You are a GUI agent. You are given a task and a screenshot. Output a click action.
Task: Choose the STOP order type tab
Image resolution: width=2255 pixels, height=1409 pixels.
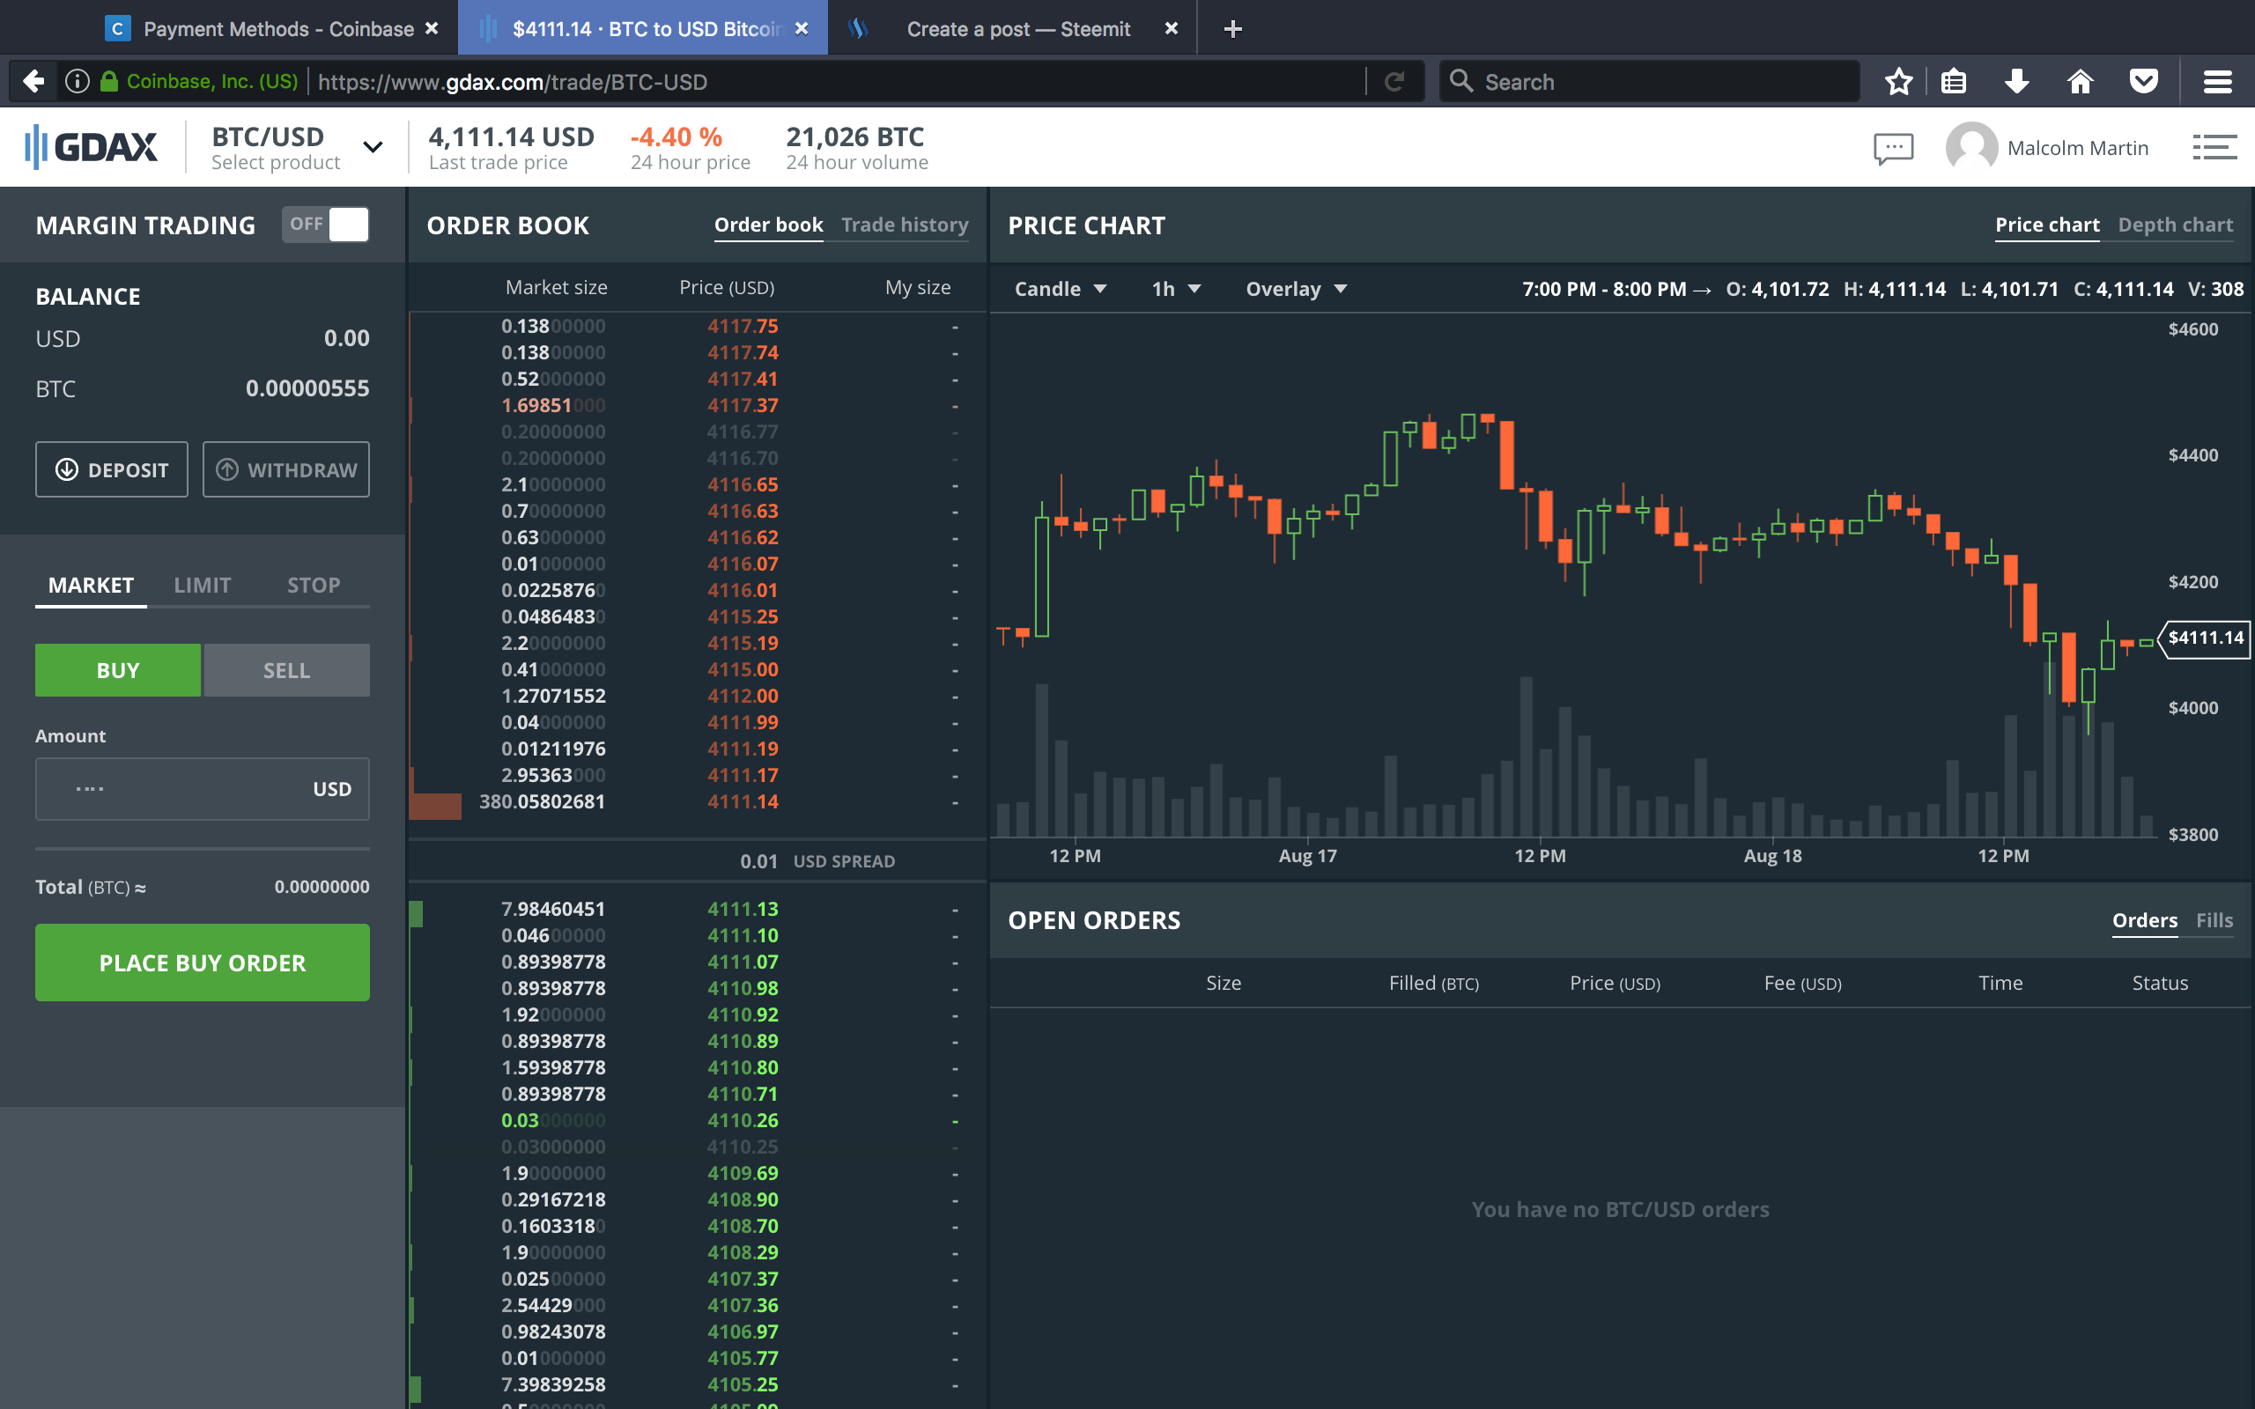313,586
